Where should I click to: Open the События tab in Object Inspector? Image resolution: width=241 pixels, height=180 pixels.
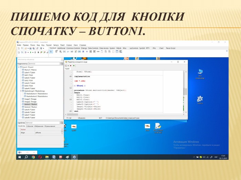(30, 126)
